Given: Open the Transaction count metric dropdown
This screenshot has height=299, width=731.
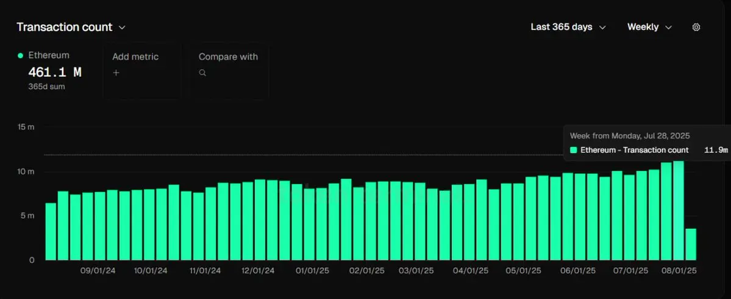Looking at the screenshot, I should [x=71, y=27].
